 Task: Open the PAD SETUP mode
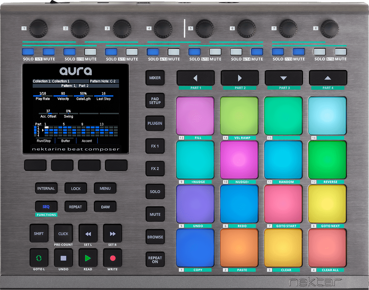pyautogui.click(x=155, y=101)
